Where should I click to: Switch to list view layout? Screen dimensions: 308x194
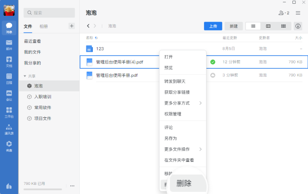253,26
